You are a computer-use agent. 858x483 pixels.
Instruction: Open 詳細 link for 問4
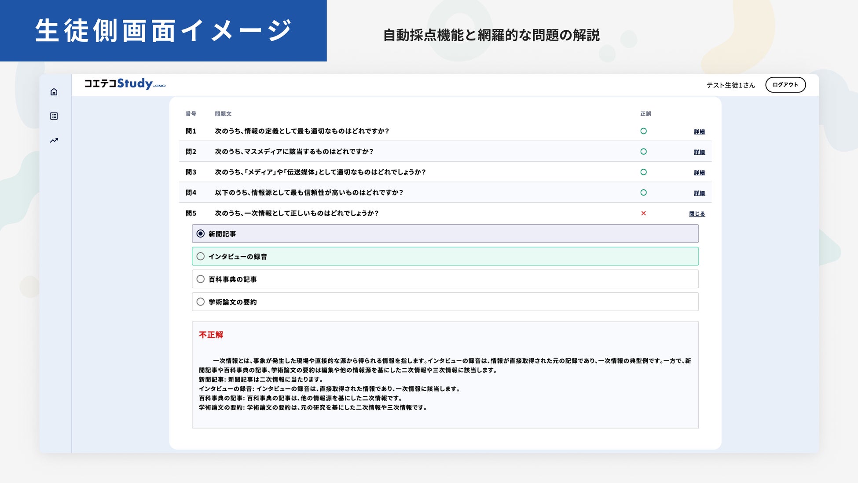pyautogui.click(x=699, y=193)
